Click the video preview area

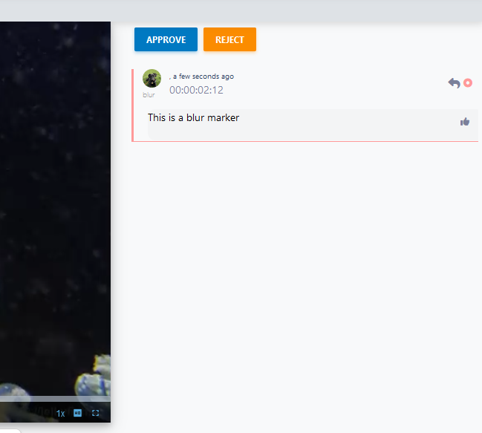point(55,208)
